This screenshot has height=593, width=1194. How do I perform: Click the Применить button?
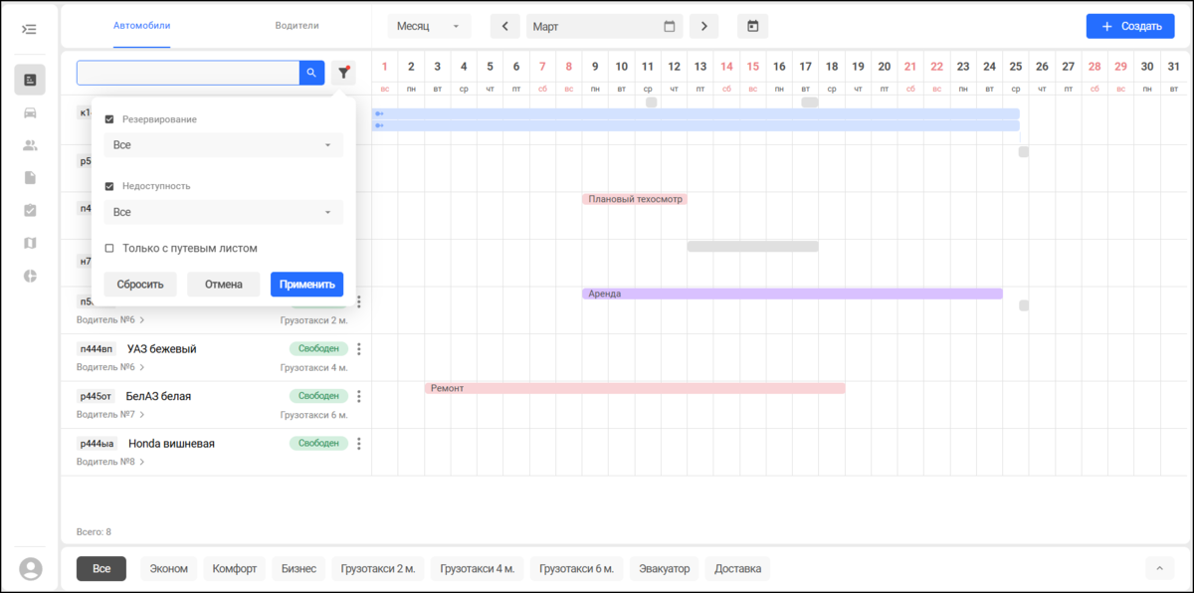click(x=306, y=285)
